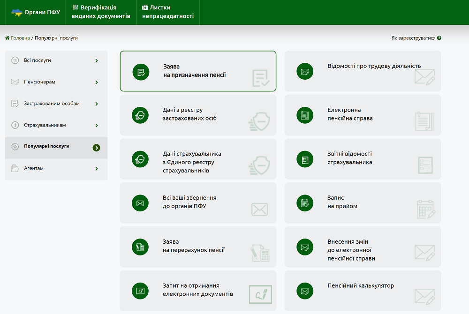469x314 pixels.
Task: Expand the Всі послуги sidebar chevron
Action: click(x=97, y=60)
